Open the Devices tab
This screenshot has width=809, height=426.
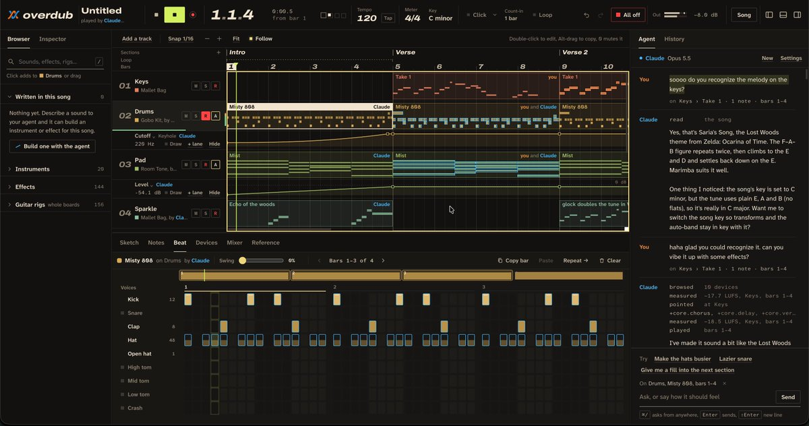point(206,243)
